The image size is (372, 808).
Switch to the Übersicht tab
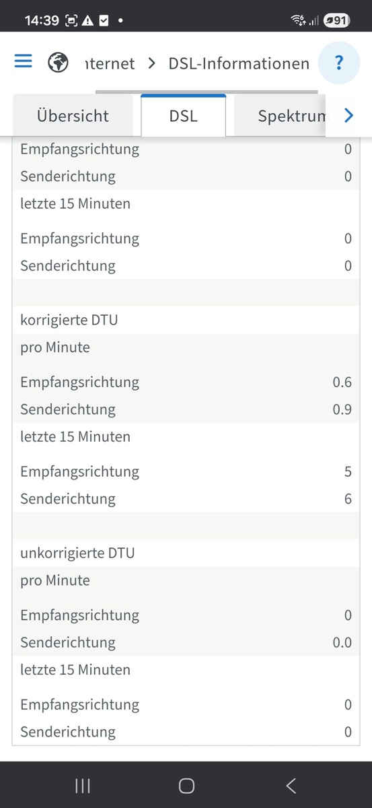point(73,115)
